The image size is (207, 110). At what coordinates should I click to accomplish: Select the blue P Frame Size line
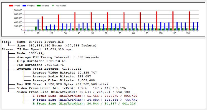point(85,100)
